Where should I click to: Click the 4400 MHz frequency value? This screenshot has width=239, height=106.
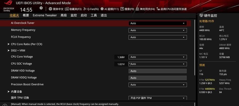point(204,30)
